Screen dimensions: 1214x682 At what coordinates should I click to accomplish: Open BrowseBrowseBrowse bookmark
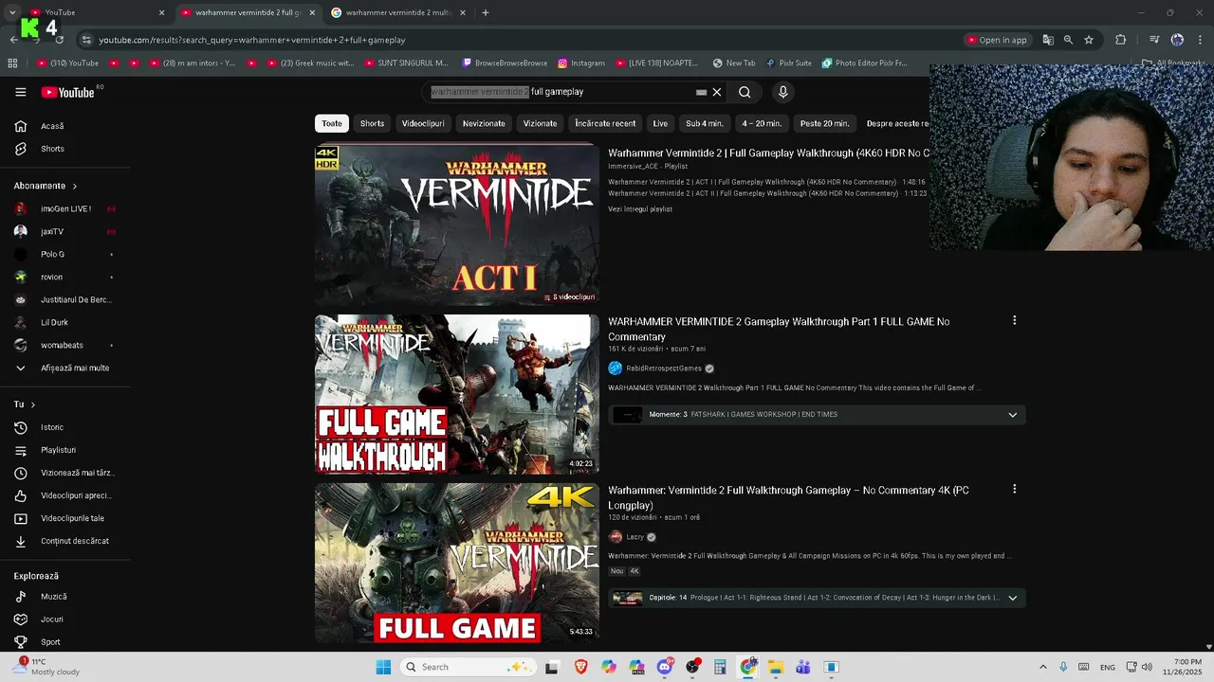point(505,63)
